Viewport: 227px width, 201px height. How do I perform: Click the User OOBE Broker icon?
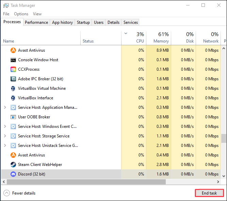click(13, 117)
